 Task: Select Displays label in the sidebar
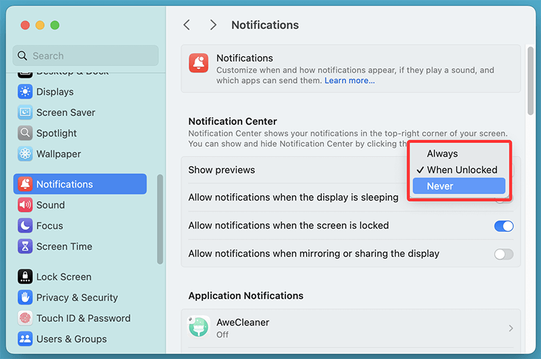click(55, 92)
